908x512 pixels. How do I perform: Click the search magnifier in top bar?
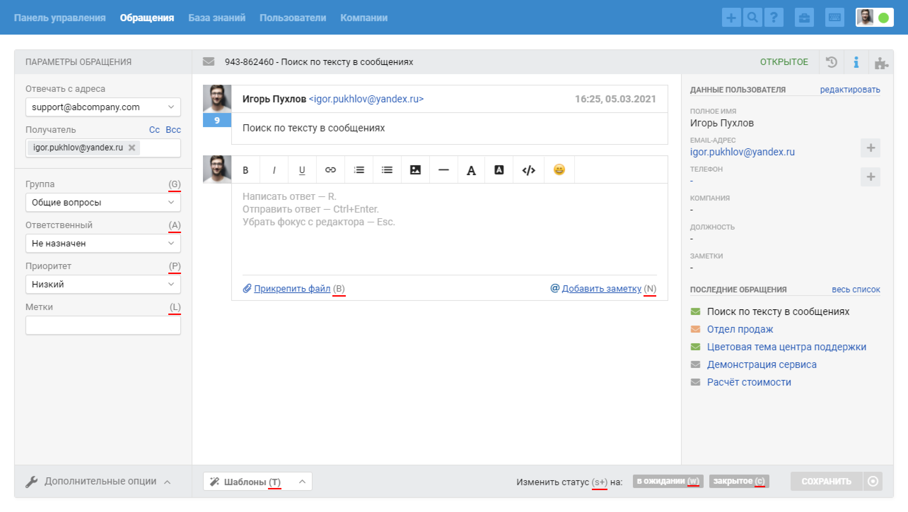coord(752,18)
